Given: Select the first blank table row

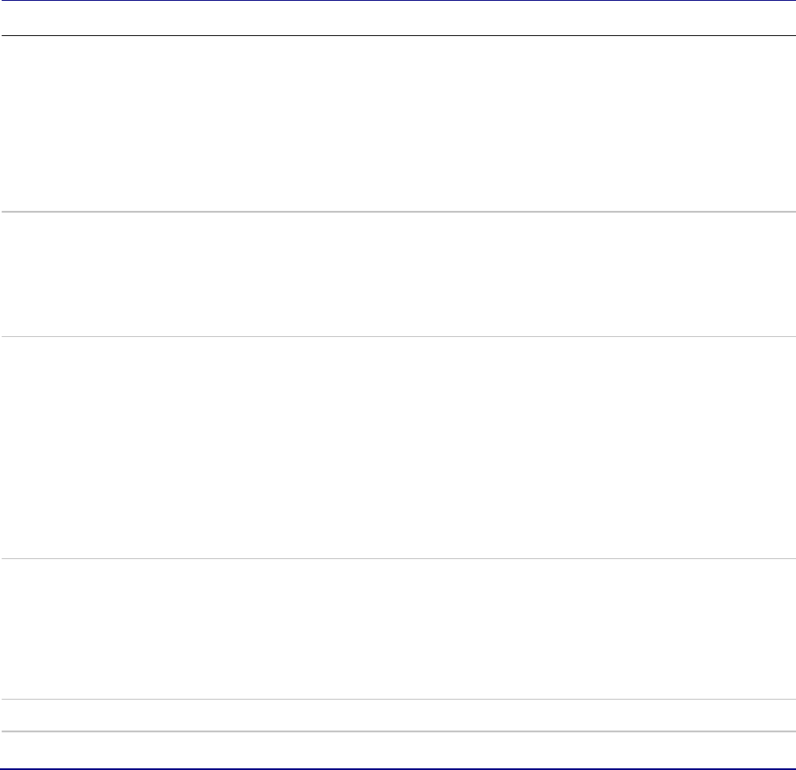Looking at the screenshot, I should tap(398, 123).
